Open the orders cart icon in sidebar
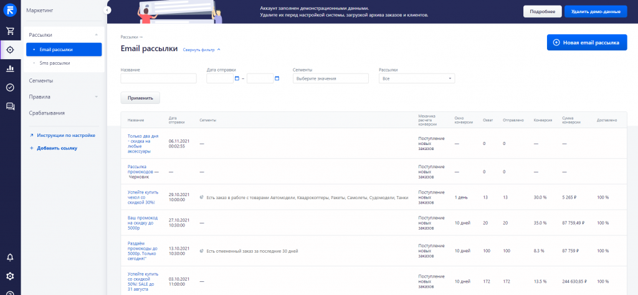 tap(10, 30)
